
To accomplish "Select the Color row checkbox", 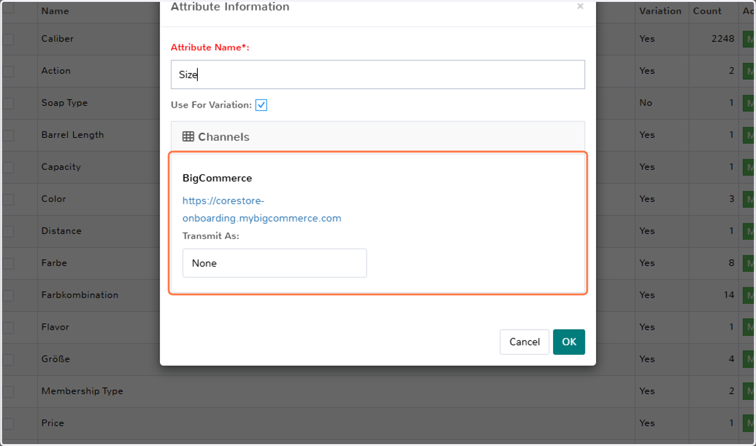I will click(8, 199).
